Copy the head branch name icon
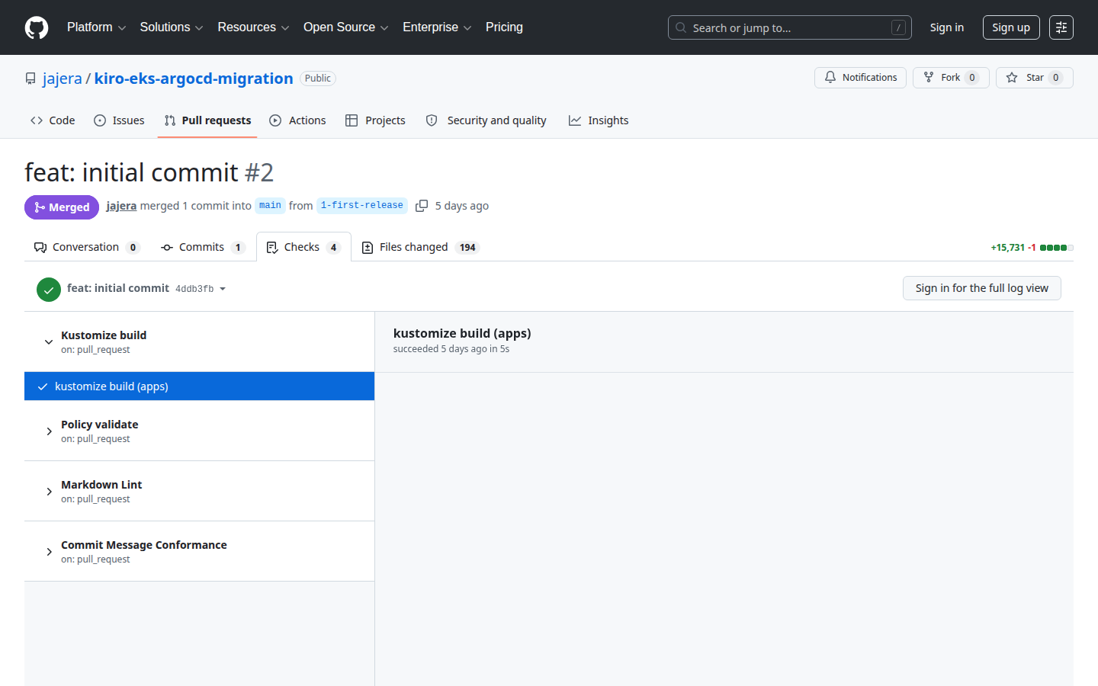 pos(421,206)
